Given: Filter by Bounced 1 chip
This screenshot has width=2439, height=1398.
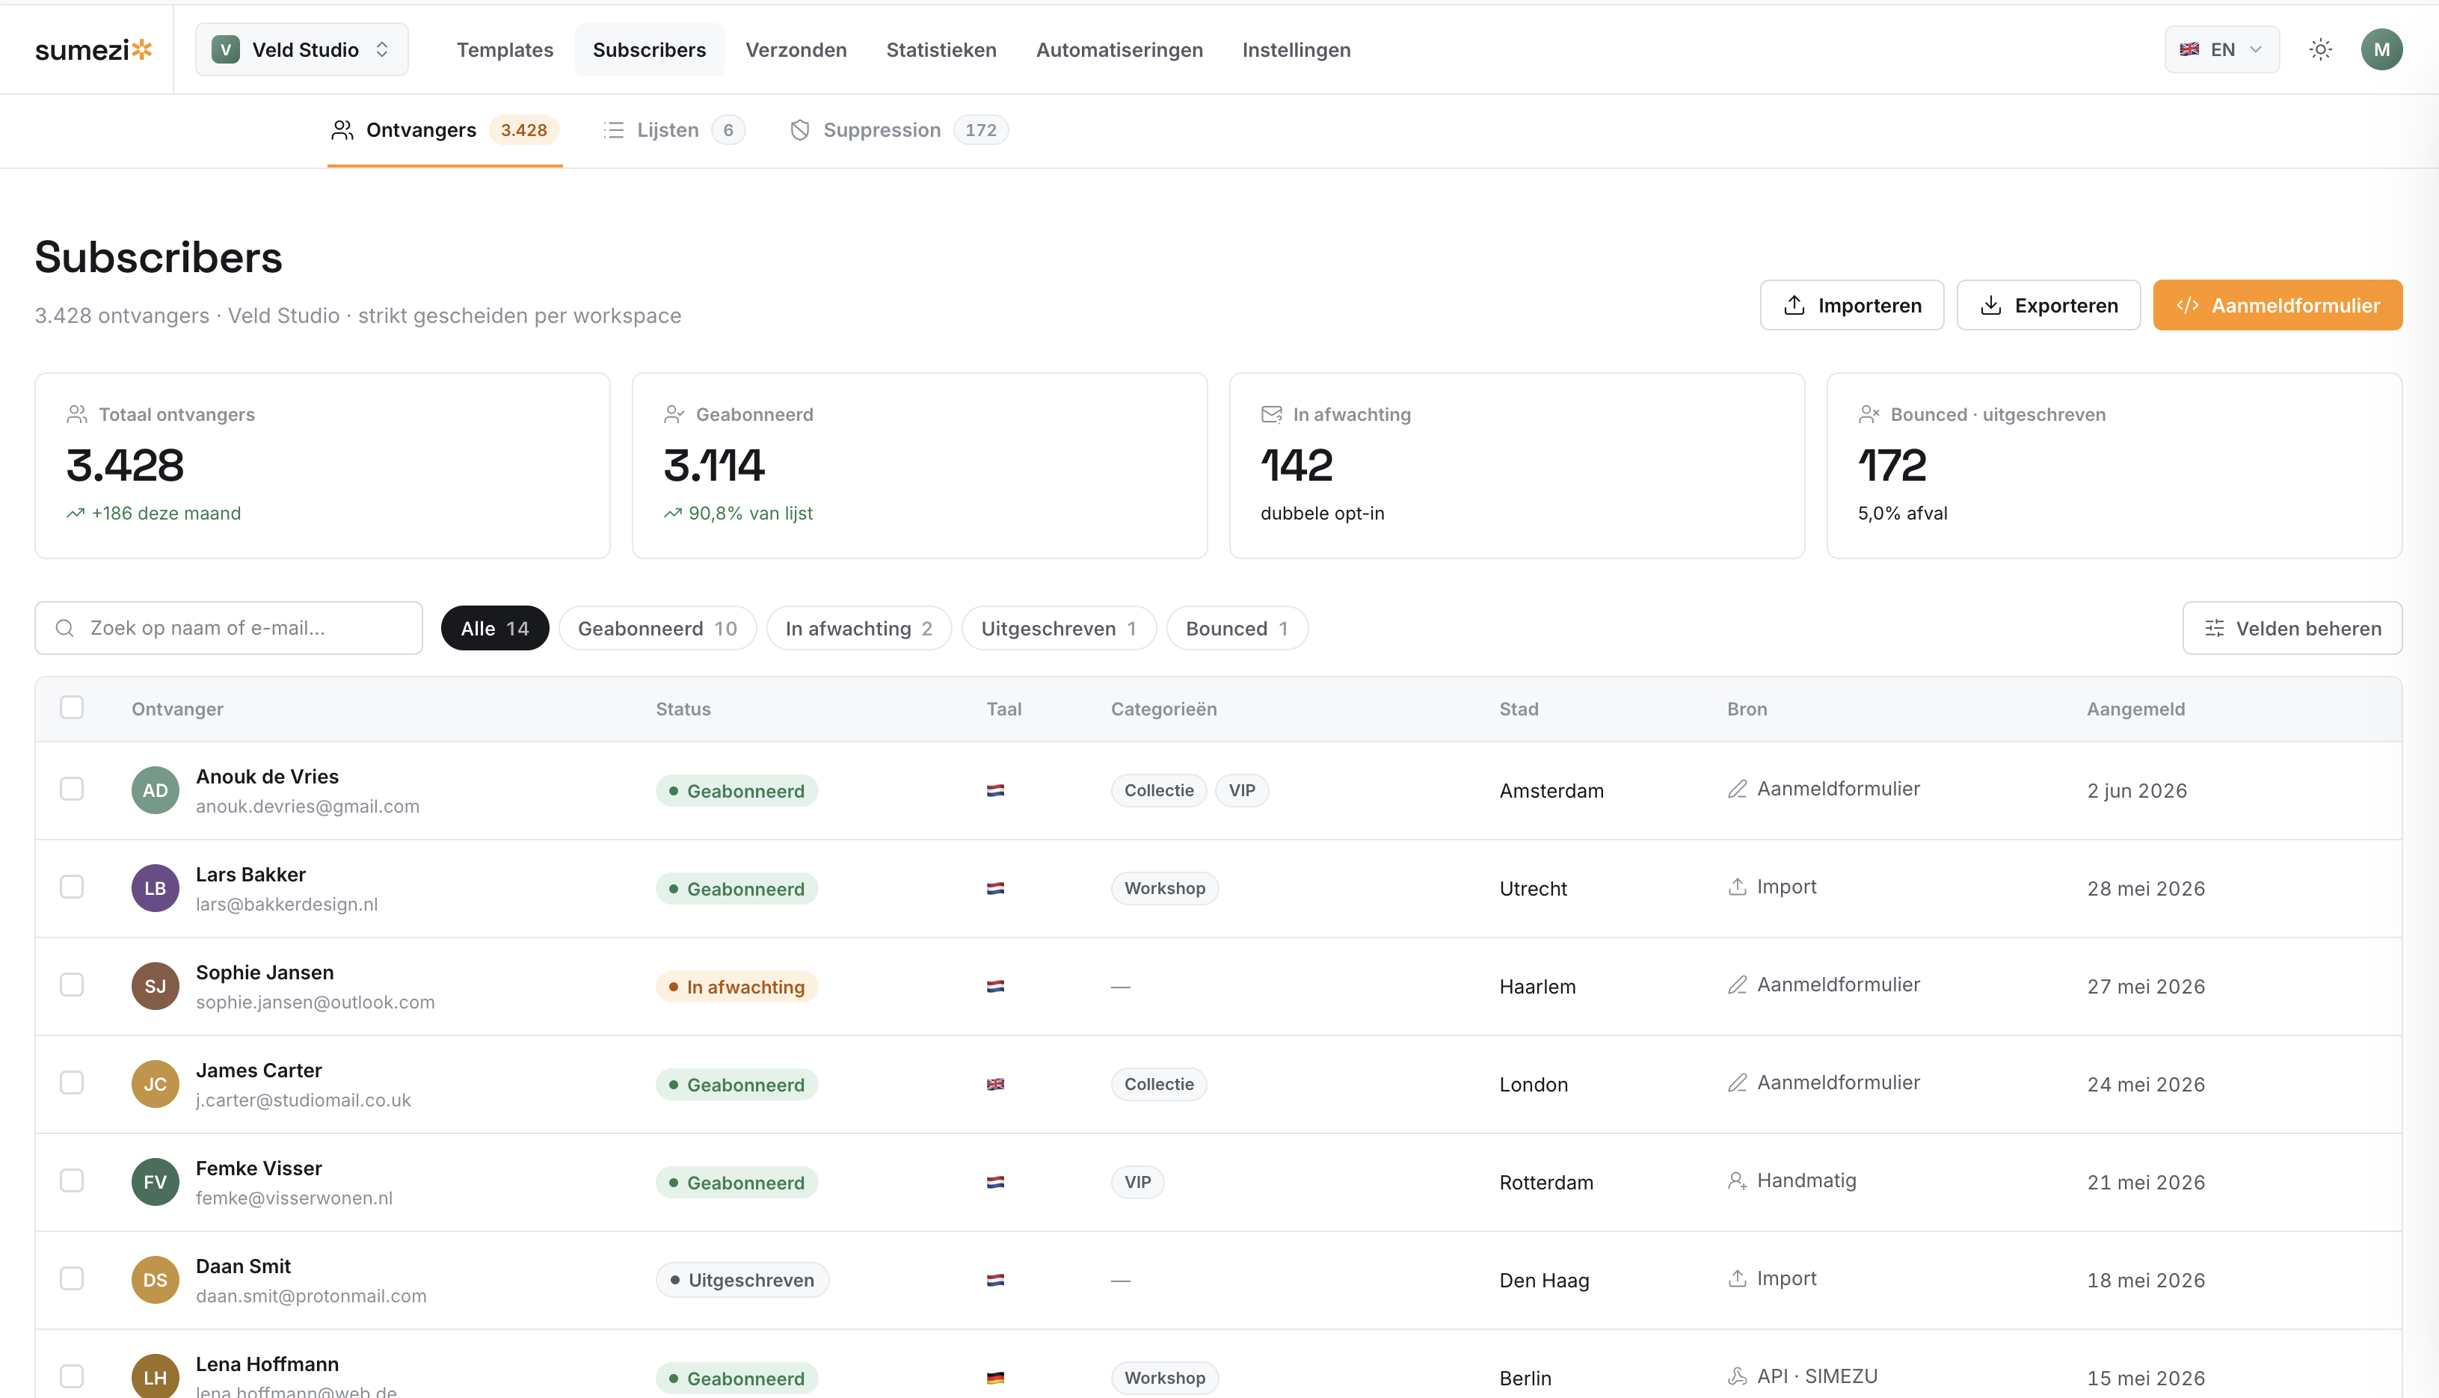Looking at the screenshot, I should pos(1237,628).
